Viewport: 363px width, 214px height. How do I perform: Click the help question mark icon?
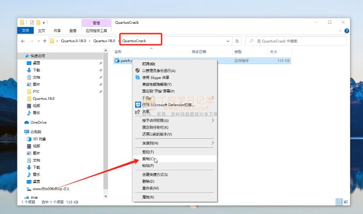(x=346, y=31)
